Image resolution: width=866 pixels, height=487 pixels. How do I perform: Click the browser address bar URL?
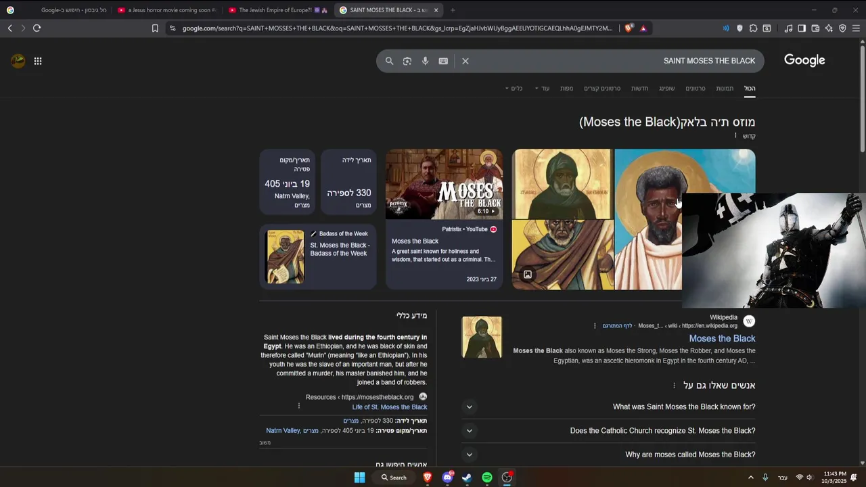point(397,28)
